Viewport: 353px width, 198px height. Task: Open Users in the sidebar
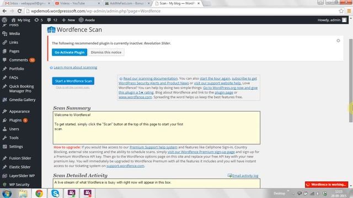pos(14,129)
